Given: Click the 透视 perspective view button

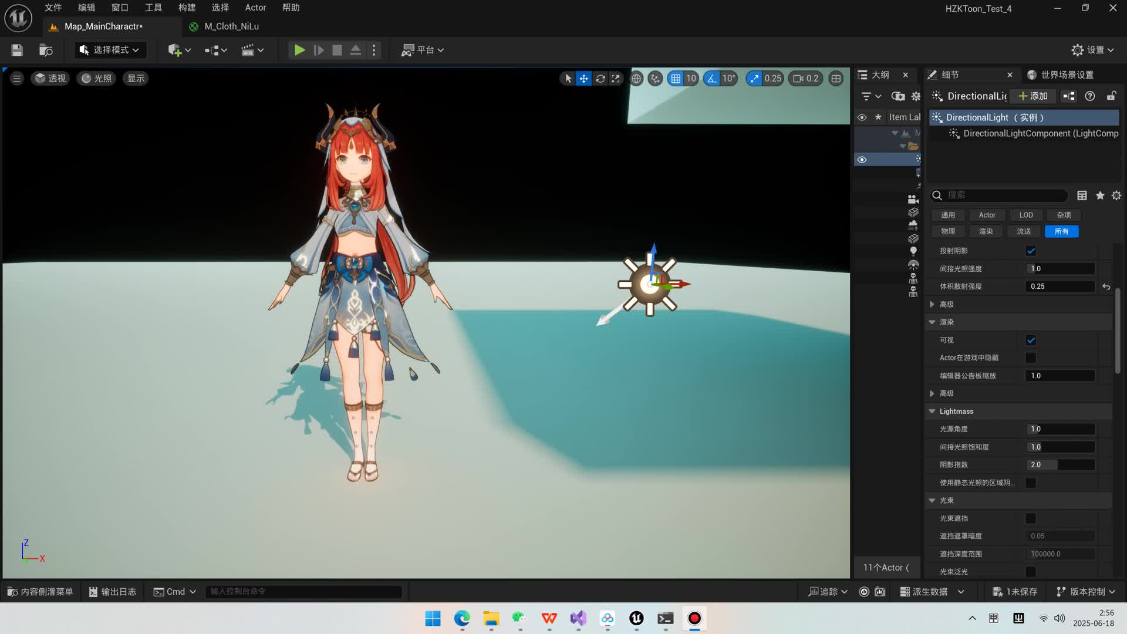Looking at the screenshot, I should pyautogui.click(x=50, y=79).
